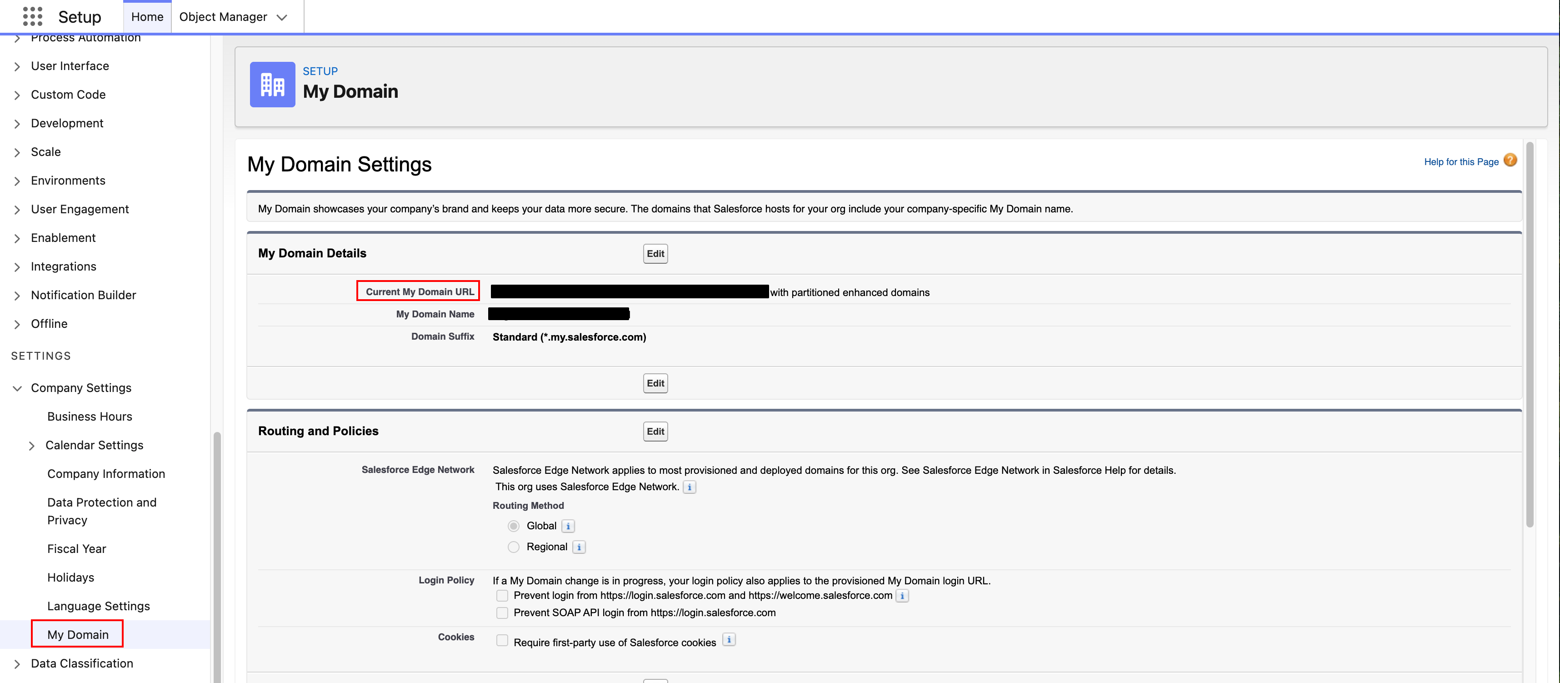
Task: Click the orange Help question mark icon
Action: (1510, 160)
